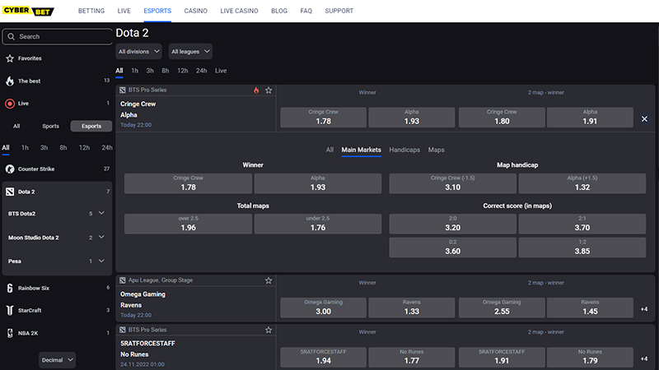
Task: Select Main Markets tab
Action: pyautogui.click(x=361, y=150)
